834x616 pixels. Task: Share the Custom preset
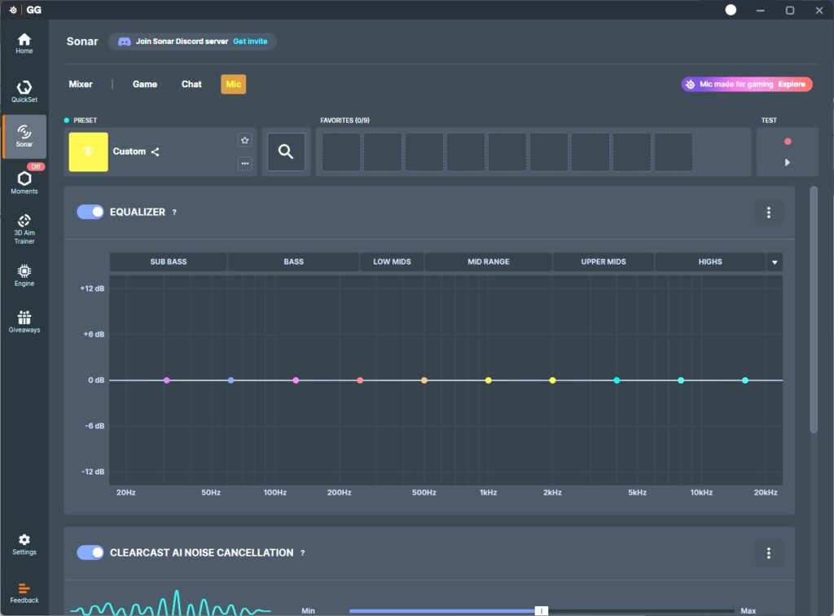click(155, 152)
